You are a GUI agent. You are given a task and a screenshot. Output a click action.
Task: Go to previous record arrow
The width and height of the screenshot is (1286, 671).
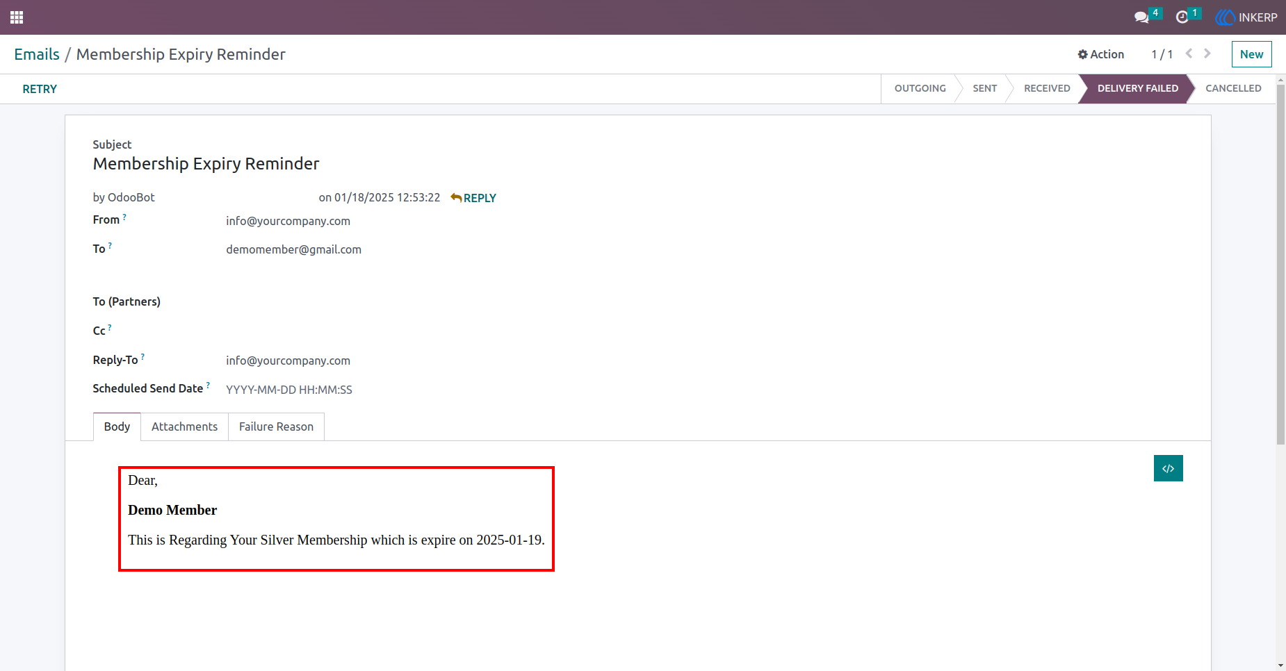[1189, 53]
